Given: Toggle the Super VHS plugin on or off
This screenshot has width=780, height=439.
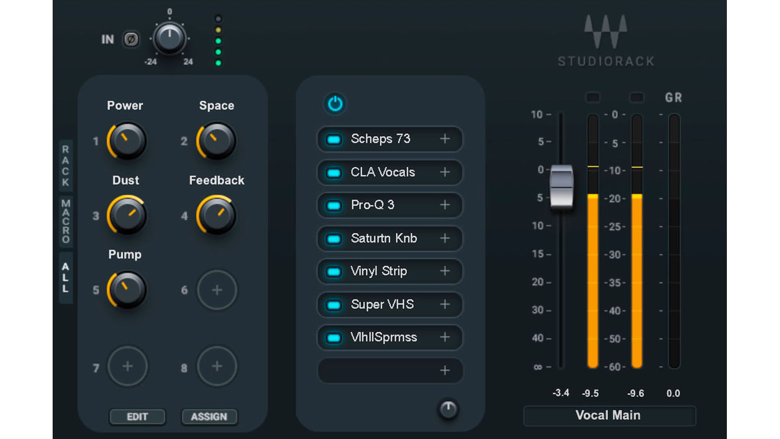Looking at the screenshot, I should click(334, 304).
